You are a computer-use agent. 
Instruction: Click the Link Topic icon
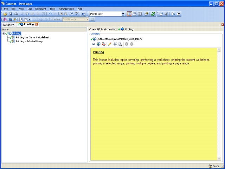[x=16, y=19]
